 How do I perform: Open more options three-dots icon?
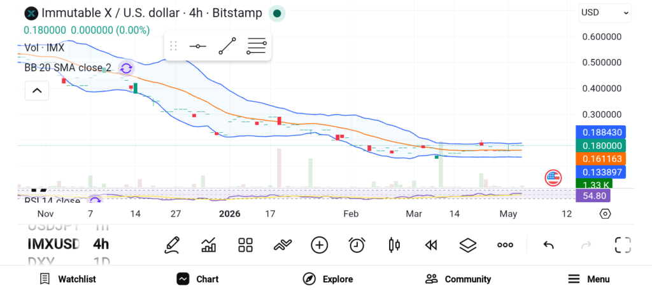[x=505, y=245]
